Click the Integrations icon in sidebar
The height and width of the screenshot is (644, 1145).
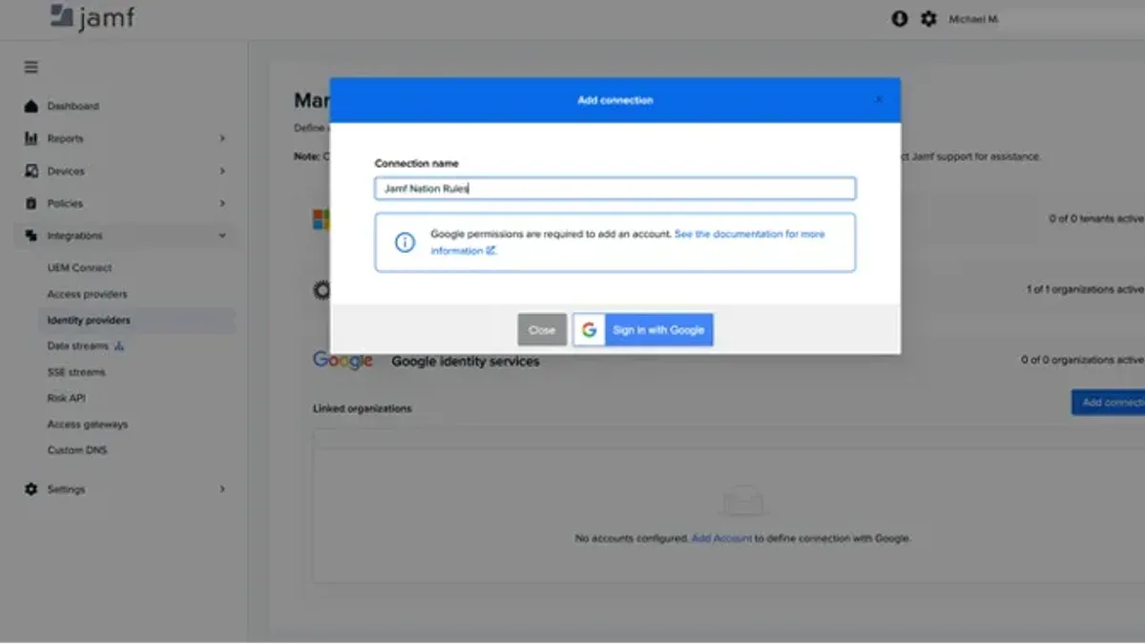click(31, 236)
